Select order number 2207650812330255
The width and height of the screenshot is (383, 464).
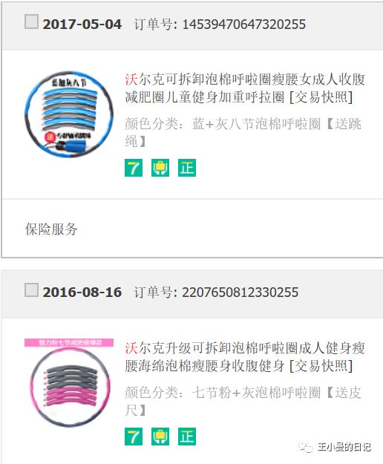[240, 293]
